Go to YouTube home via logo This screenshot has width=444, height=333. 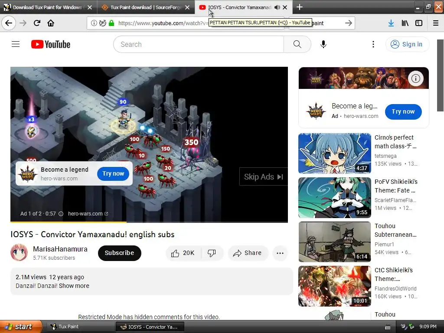51,45
